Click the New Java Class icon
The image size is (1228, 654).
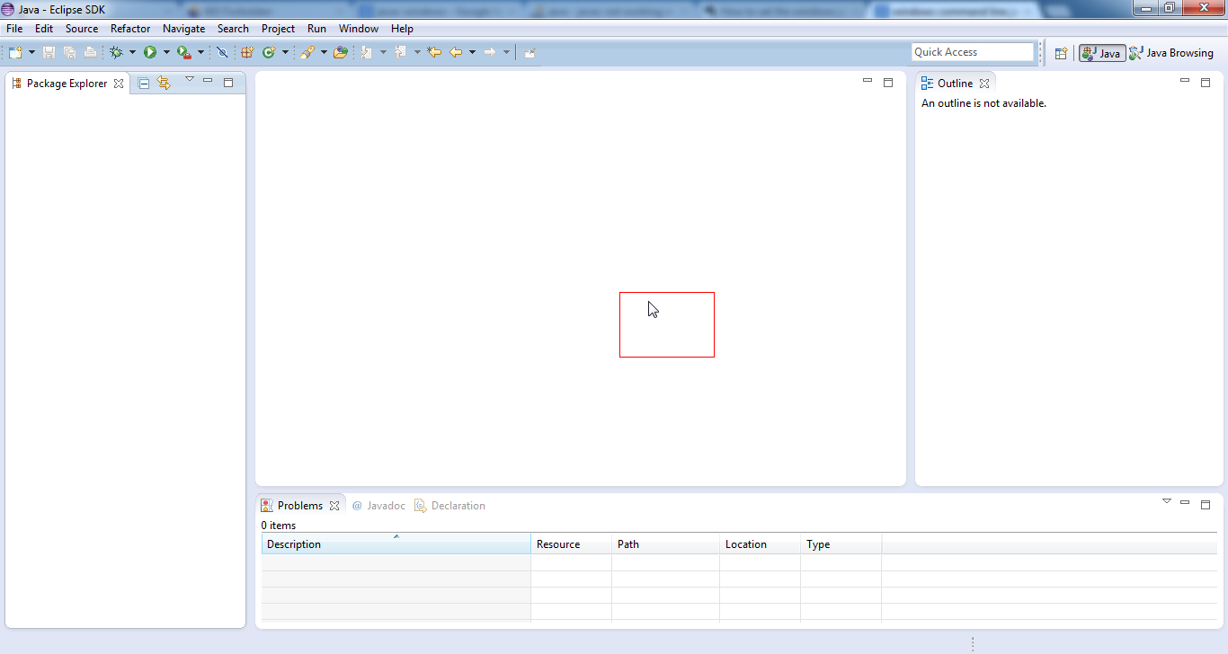point(268,53)
